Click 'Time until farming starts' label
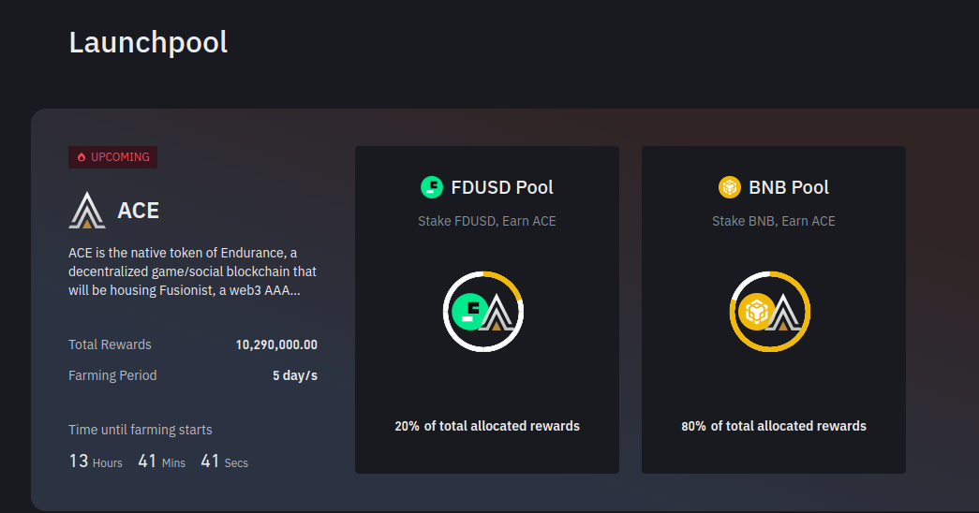This screenshot has height=513, width=979. point(141,430)
